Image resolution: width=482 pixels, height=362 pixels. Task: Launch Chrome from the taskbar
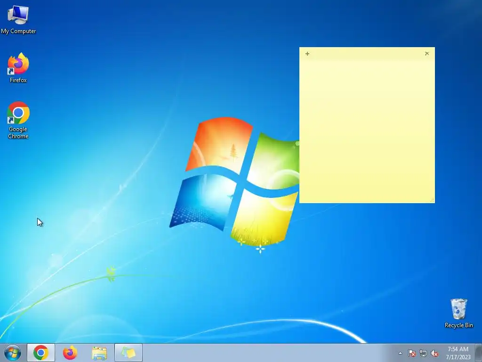tap(41, 353)
